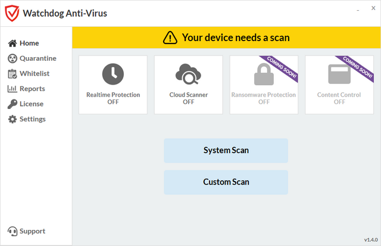This screenshot has height=246, width=381.
Task: Minimize the Watchdog window
Action: 358,10
